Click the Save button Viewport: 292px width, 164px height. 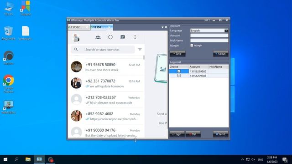177,54
